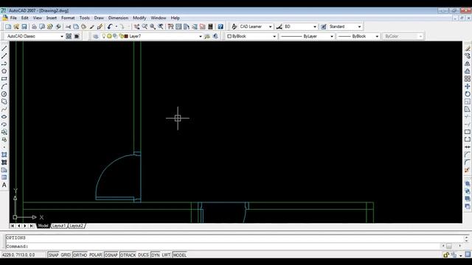Click the Mirror tool
This screenshot has width=472, height=265.
point(467,63)
